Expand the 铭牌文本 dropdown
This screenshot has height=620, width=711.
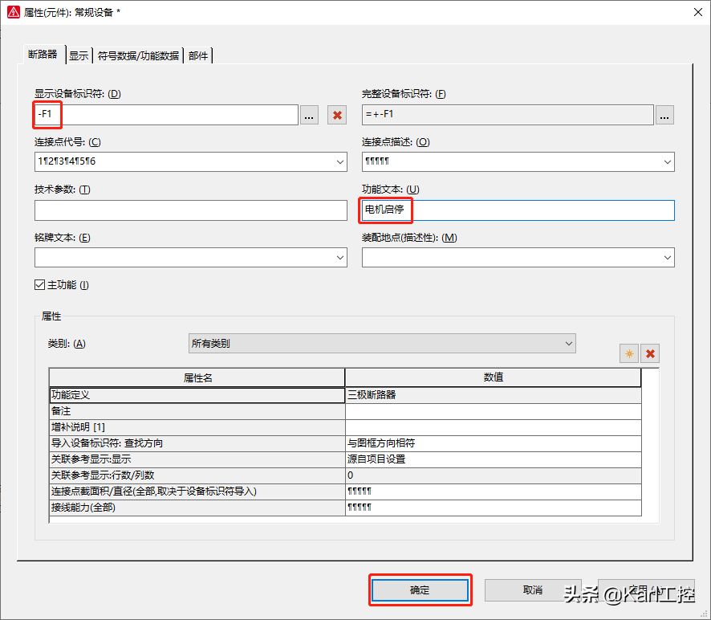pos(339,258)
